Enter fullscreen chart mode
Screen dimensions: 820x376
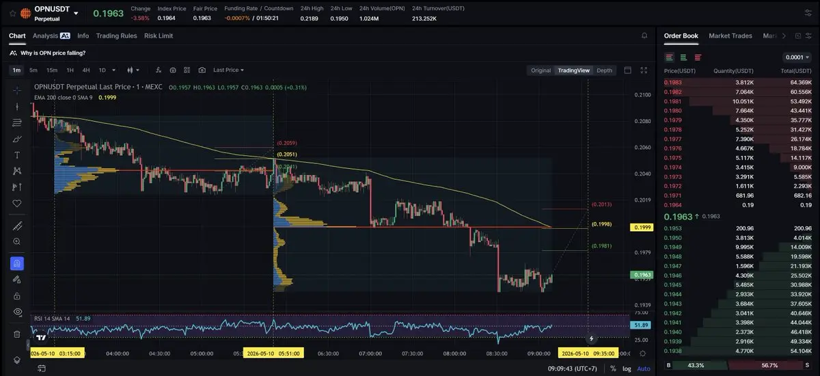point(644,70)
